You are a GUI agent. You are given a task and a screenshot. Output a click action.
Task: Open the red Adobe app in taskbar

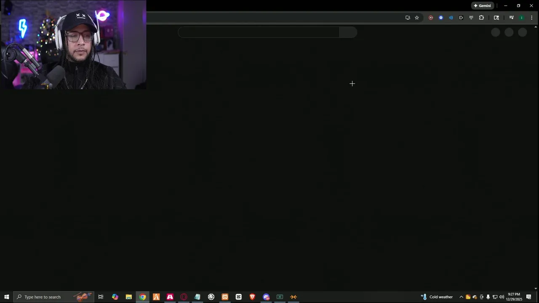point(170,297)
